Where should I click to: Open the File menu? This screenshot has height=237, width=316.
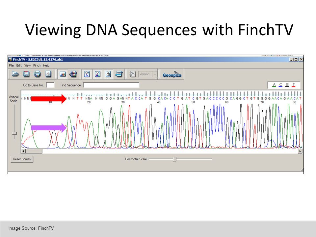point(11,66)
